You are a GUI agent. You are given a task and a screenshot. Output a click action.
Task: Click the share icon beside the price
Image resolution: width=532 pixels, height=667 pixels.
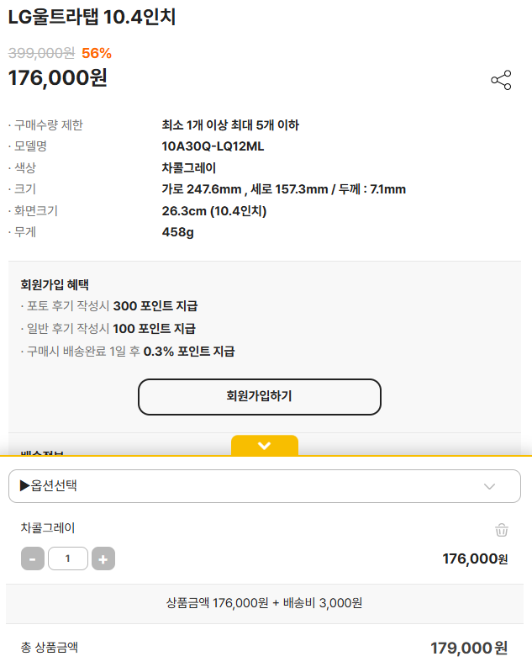(501, 80)
